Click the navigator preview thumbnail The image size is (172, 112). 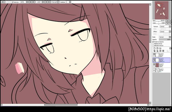(162, 10)
